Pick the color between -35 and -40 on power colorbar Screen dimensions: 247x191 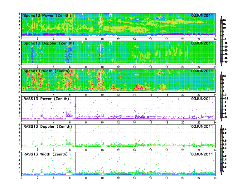[221, 60]
